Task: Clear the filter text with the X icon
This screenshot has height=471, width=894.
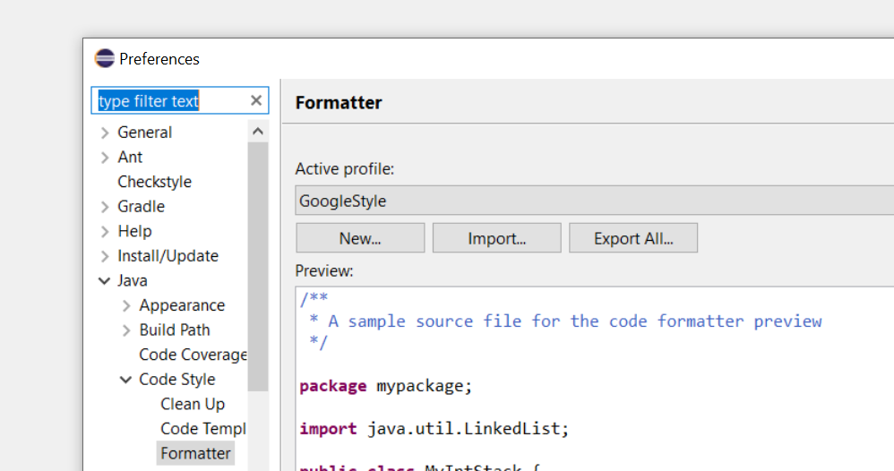Action: (256, 100)
